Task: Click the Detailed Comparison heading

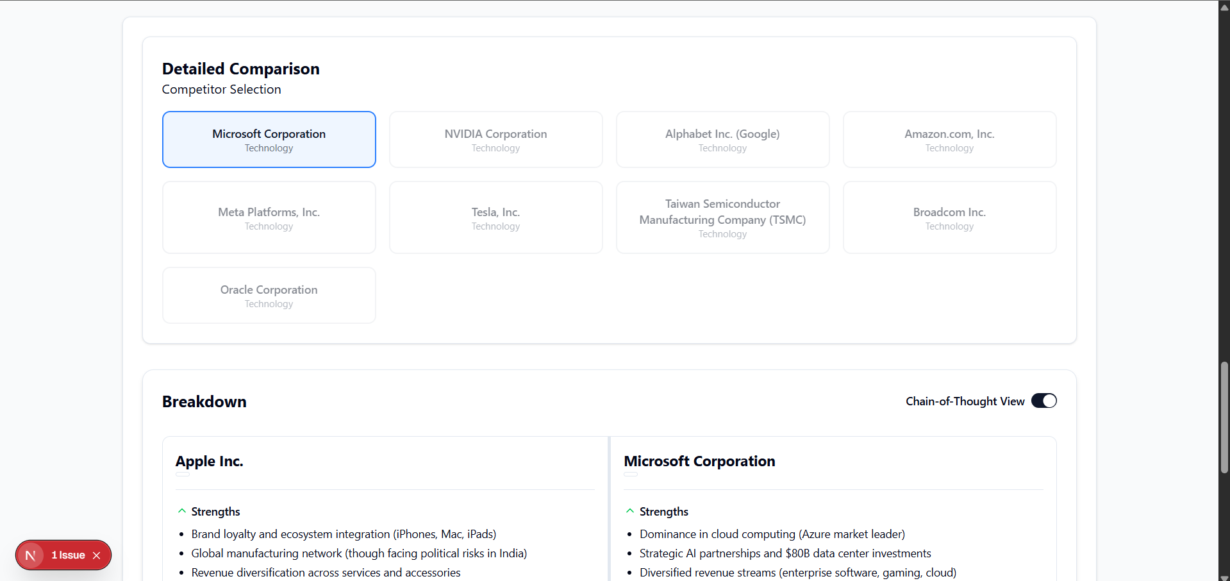Action: (x=240, y=69)
